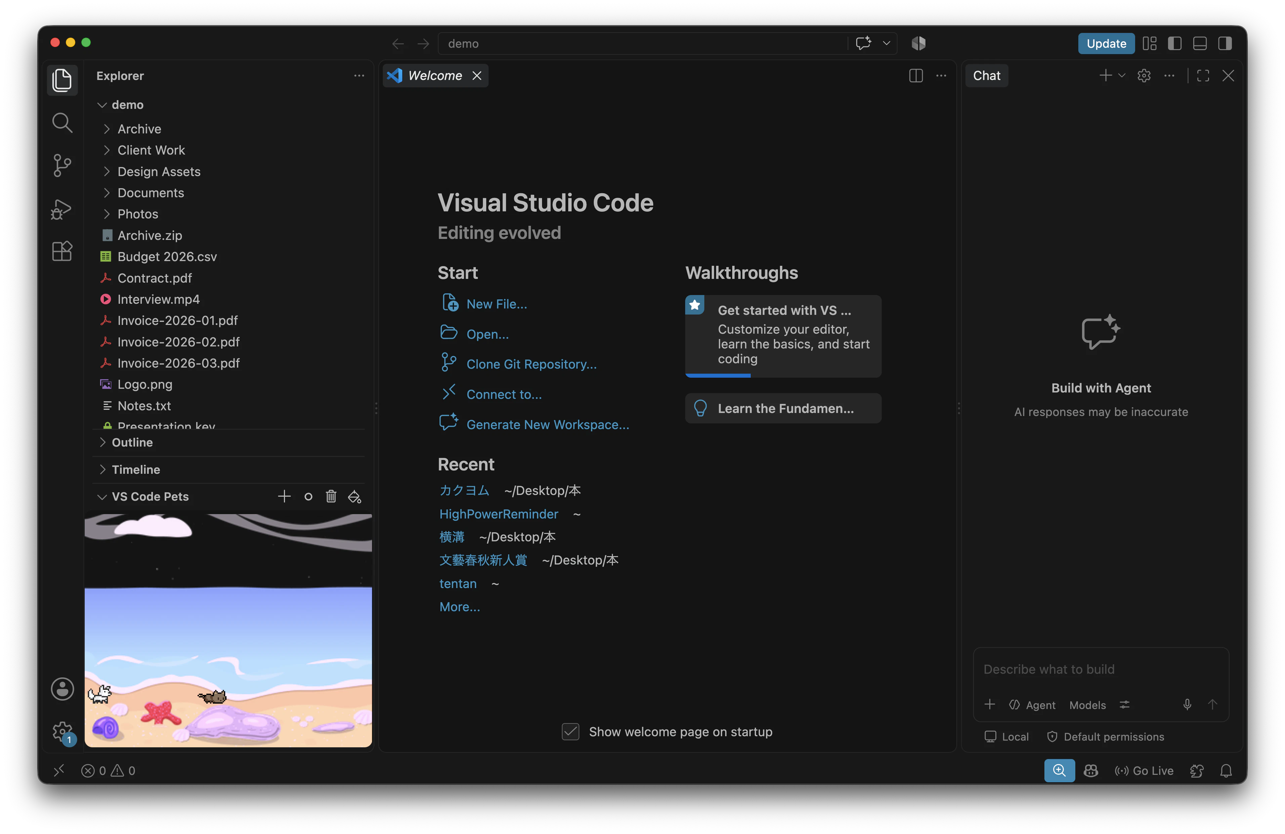Open Default permissions setting
Image resolution: width=1285 pixels, height=834 pixels.
tap(1105, 737)
